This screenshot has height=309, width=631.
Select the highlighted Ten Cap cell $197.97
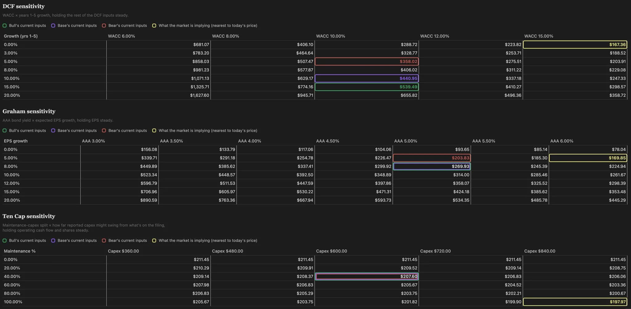click(x=575, y=302)
